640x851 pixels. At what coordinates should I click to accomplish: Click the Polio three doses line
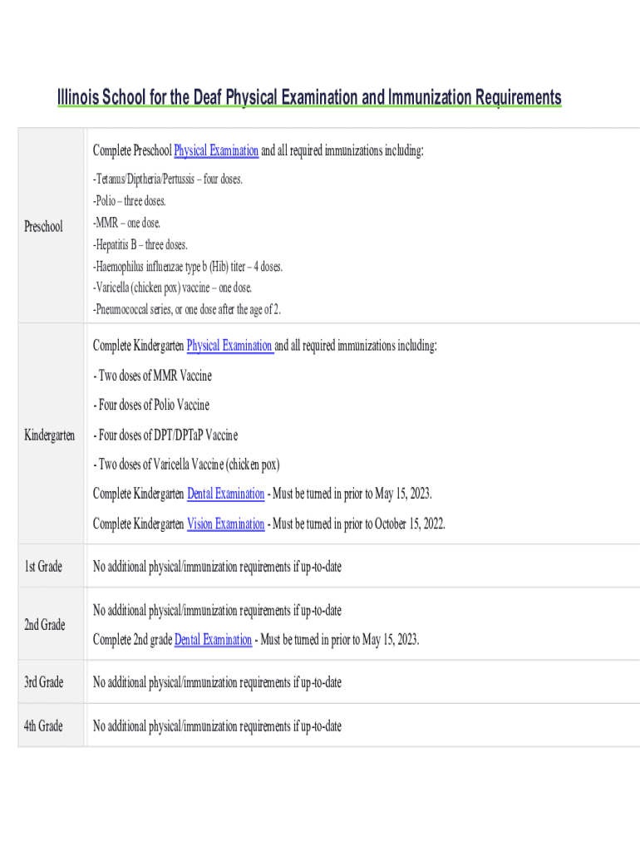point(130,201)
